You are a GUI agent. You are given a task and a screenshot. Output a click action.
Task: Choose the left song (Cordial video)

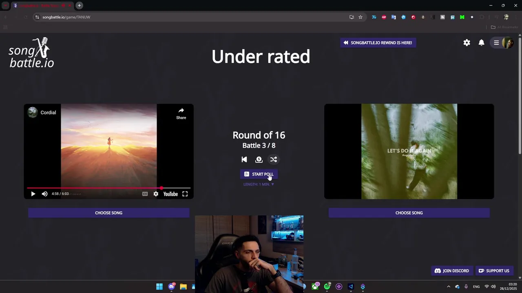(x=108, y=213)
